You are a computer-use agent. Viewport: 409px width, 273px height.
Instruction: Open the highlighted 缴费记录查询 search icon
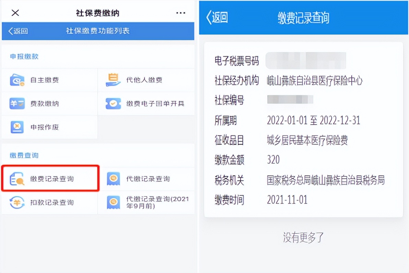click(x=17, y=179)
